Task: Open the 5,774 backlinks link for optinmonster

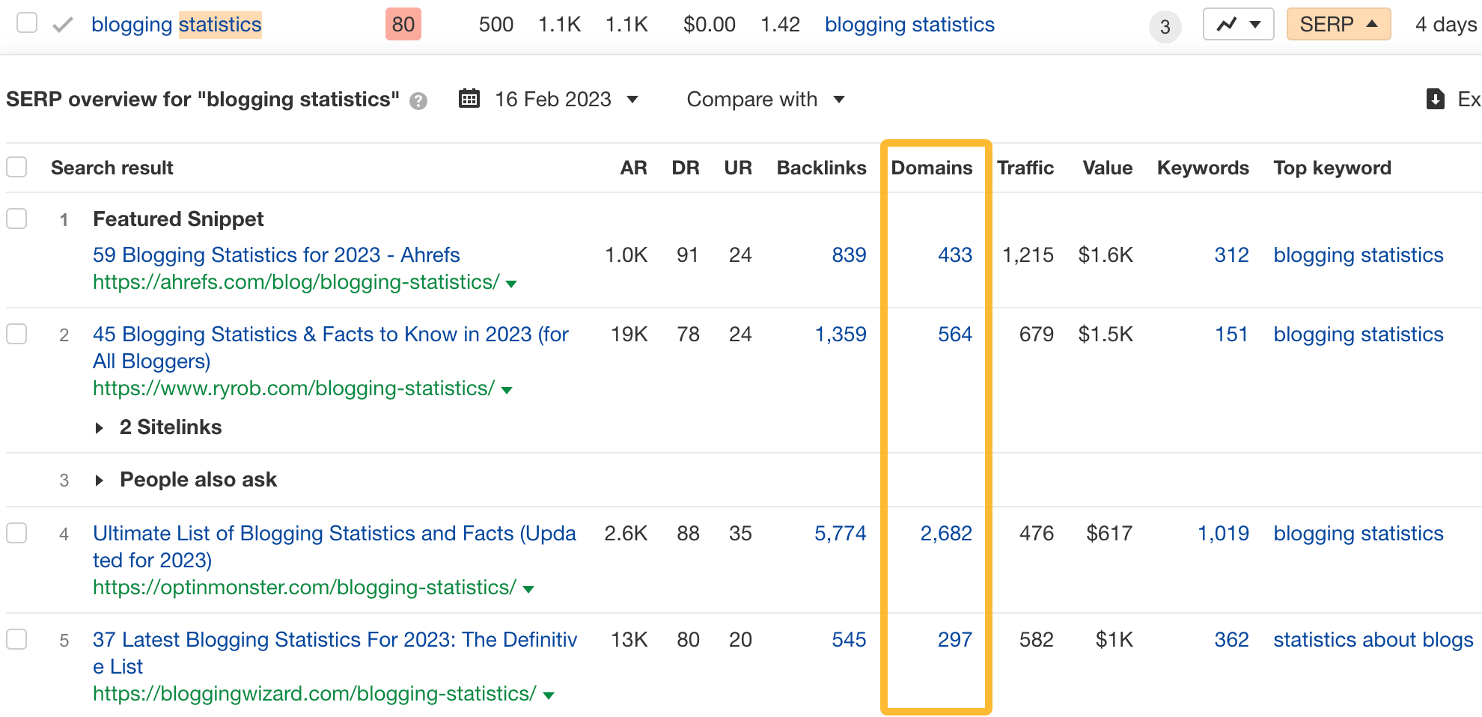Action: pyautogui.click(x=841, y=533)
